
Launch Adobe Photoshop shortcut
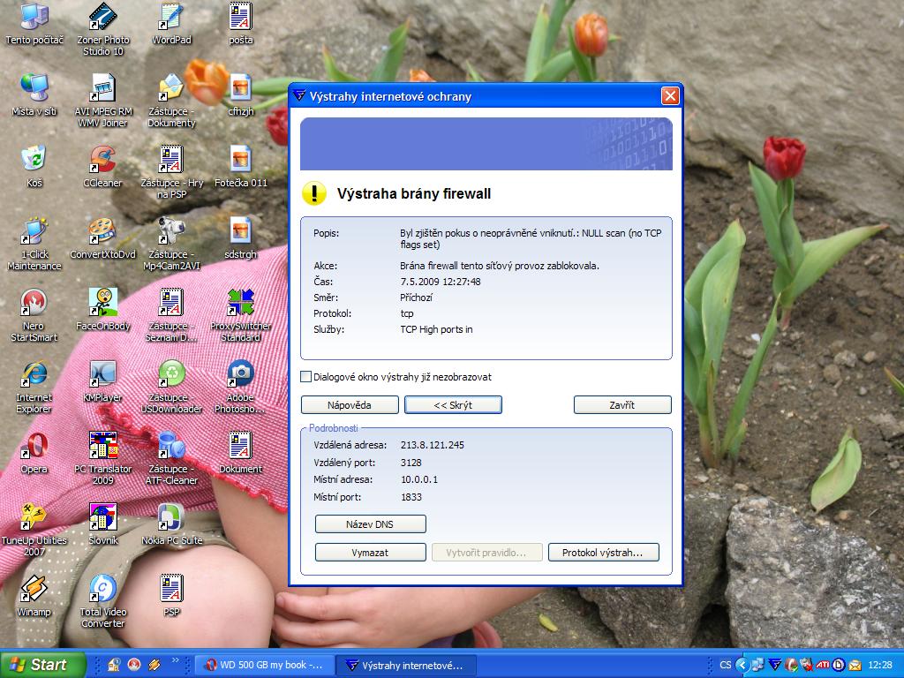[x=240, y=375]
